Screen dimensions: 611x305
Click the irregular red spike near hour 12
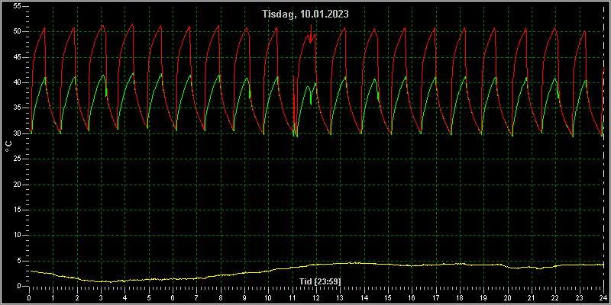(x=311, y=33)
